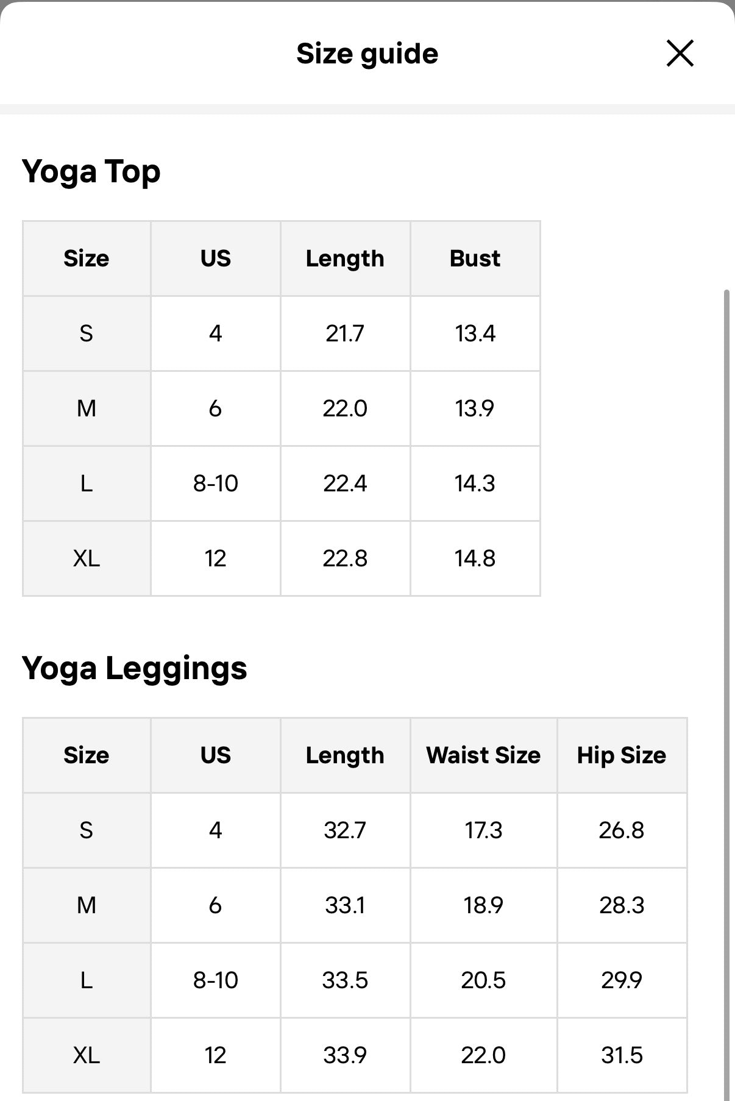Close the Size guide dialog
This screenshot has width=735, height=1101.
pyautogui.click(x=680, y=54)
